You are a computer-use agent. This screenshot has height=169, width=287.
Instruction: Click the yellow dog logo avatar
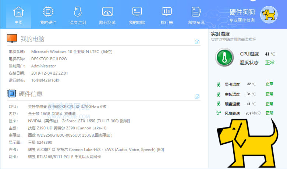[x=269, y=15]
